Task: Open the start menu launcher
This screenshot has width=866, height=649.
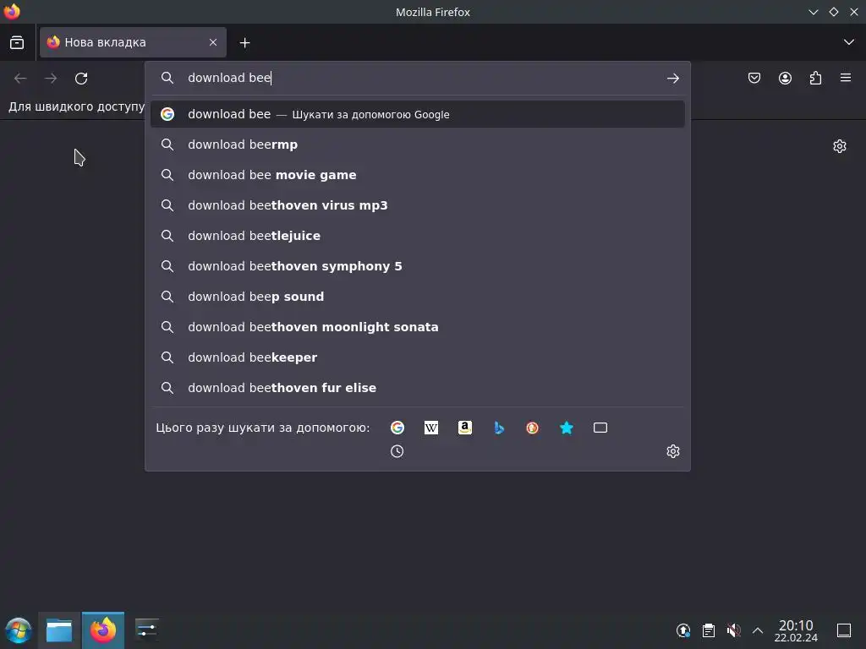Action: [19, 630]
